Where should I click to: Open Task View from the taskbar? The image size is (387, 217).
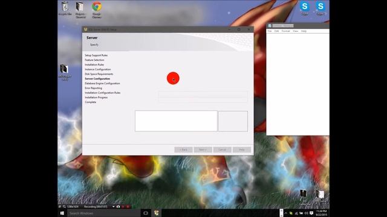(146, 213)
